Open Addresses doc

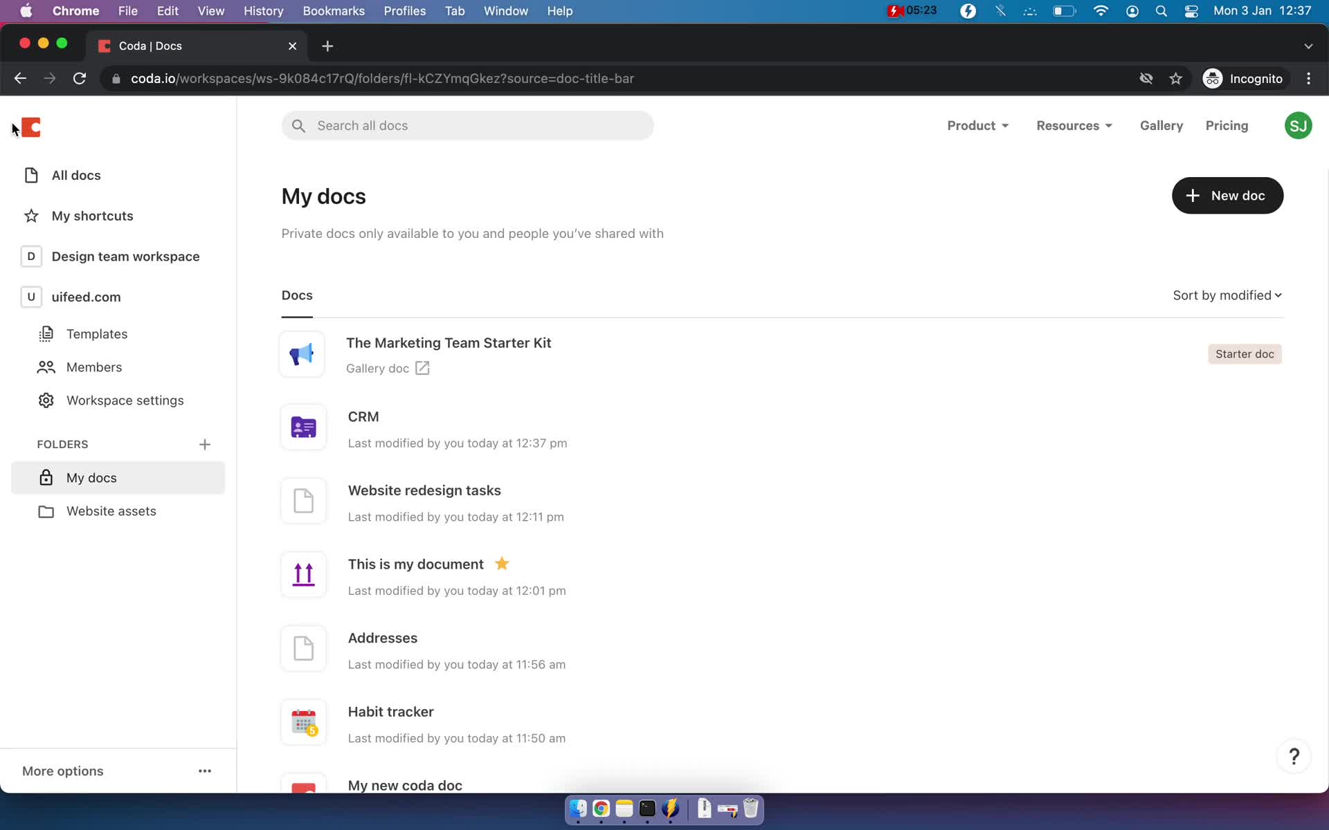coord(382,638)
